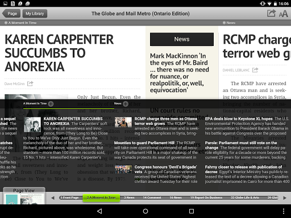Select the 2 A Moment In Time tab

point(101,198)
